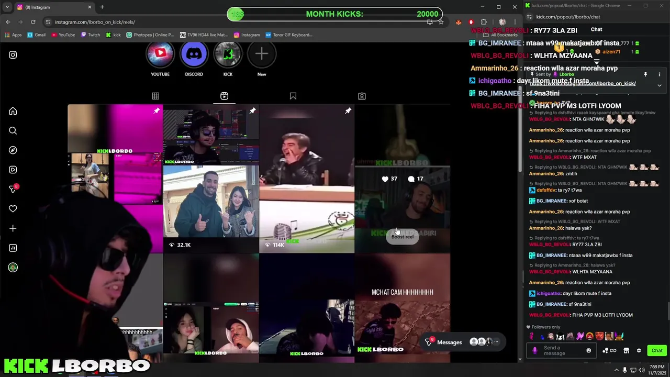This screenshot has height=377, width=670.
Task: Insert the red heart-eyes emote
Action: coord(589,336)
